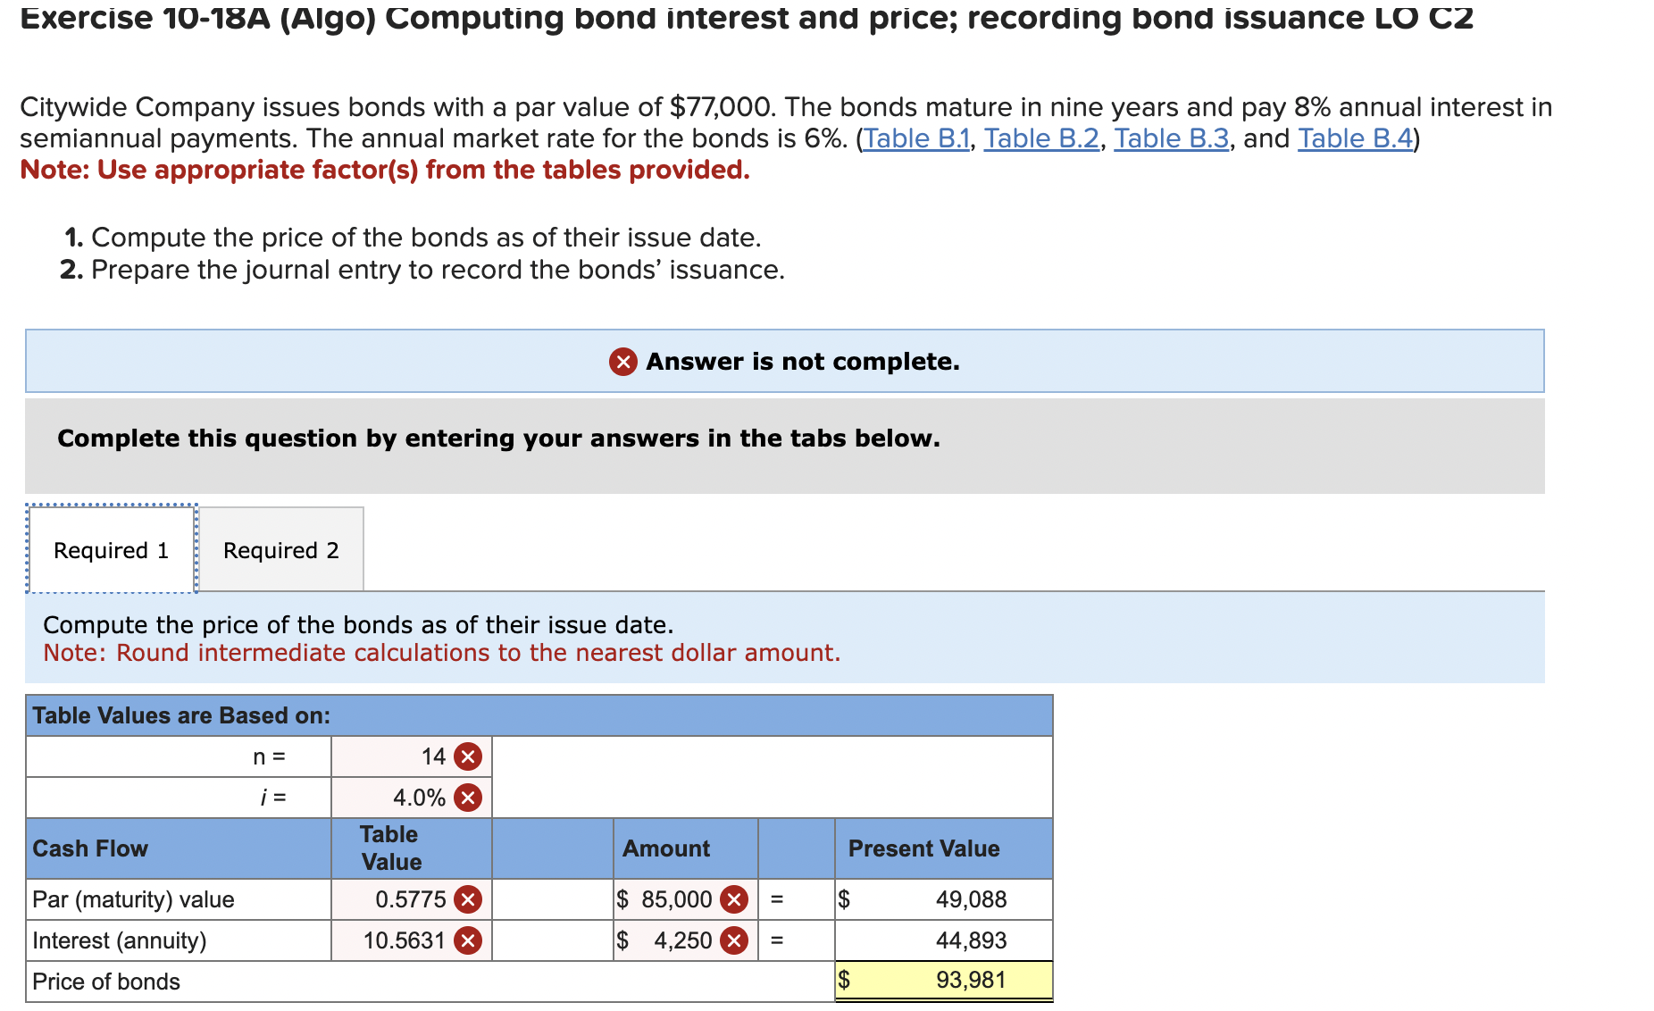Image resolution: width=1654 pixels, height=1011 pixels.
Task: Click the error icon next to $85,000 amount
Action: coord(732,899)
